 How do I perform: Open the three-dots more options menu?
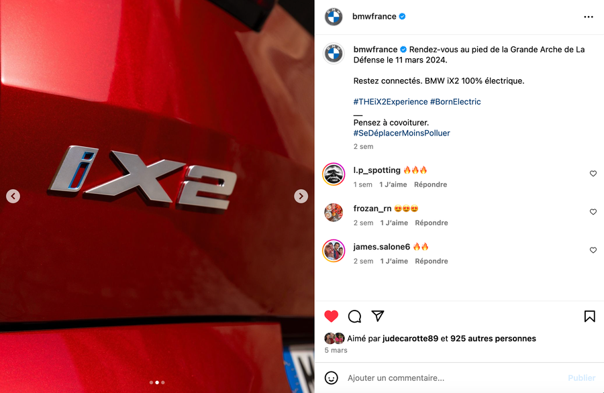(x=588, y=17)
